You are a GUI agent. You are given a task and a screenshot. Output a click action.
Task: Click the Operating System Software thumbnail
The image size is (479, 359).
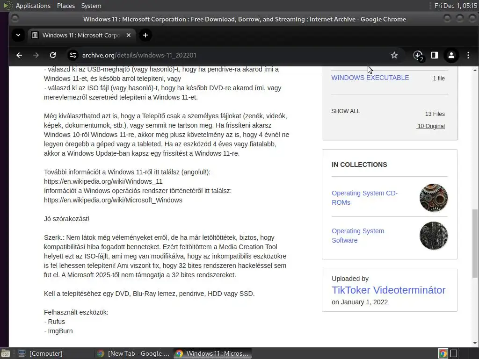pos(434,236)
